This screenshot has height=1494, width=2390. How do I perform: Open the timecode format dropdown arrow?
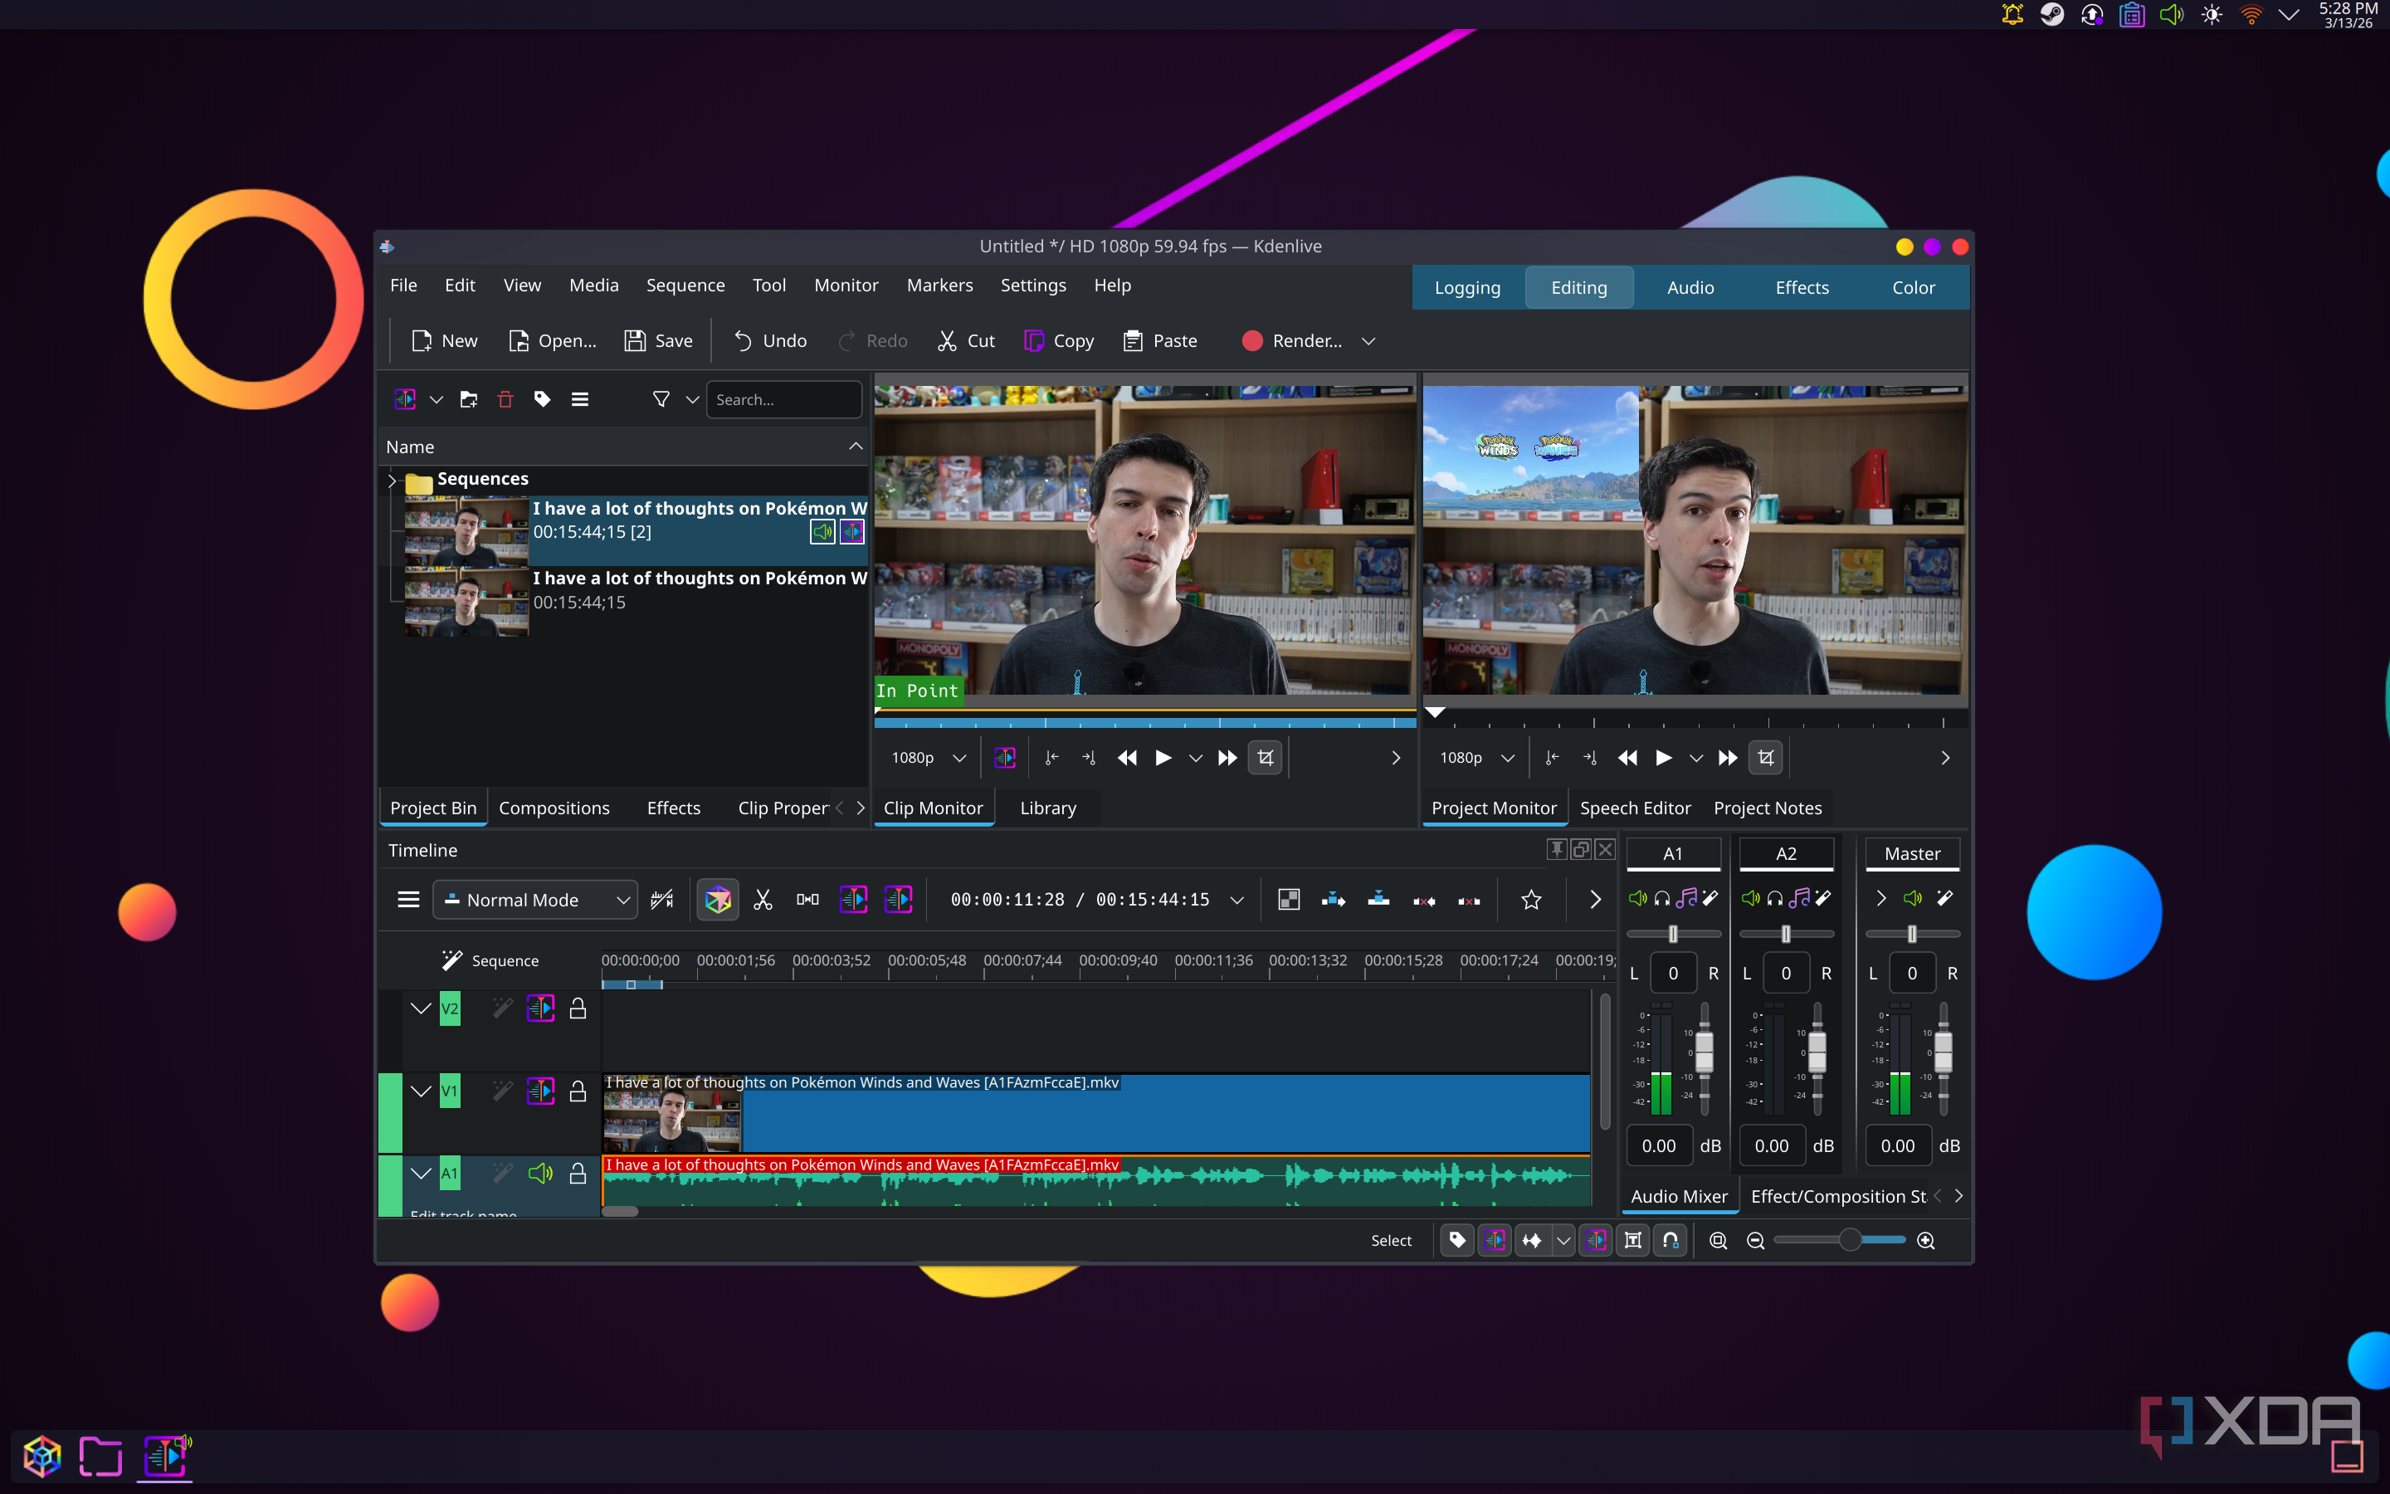(1236, 899)
